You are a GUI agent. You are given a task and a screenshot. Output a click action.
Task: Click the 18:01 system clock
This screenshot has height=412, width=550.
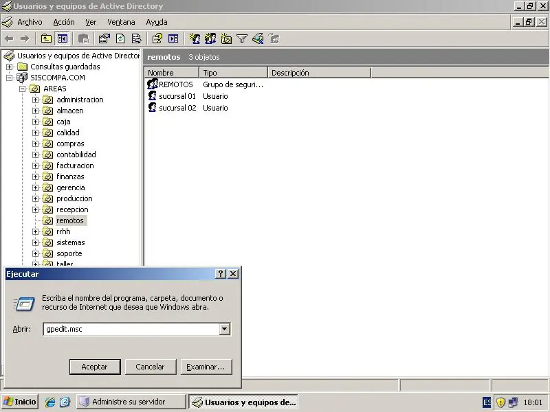click(533, 402)
